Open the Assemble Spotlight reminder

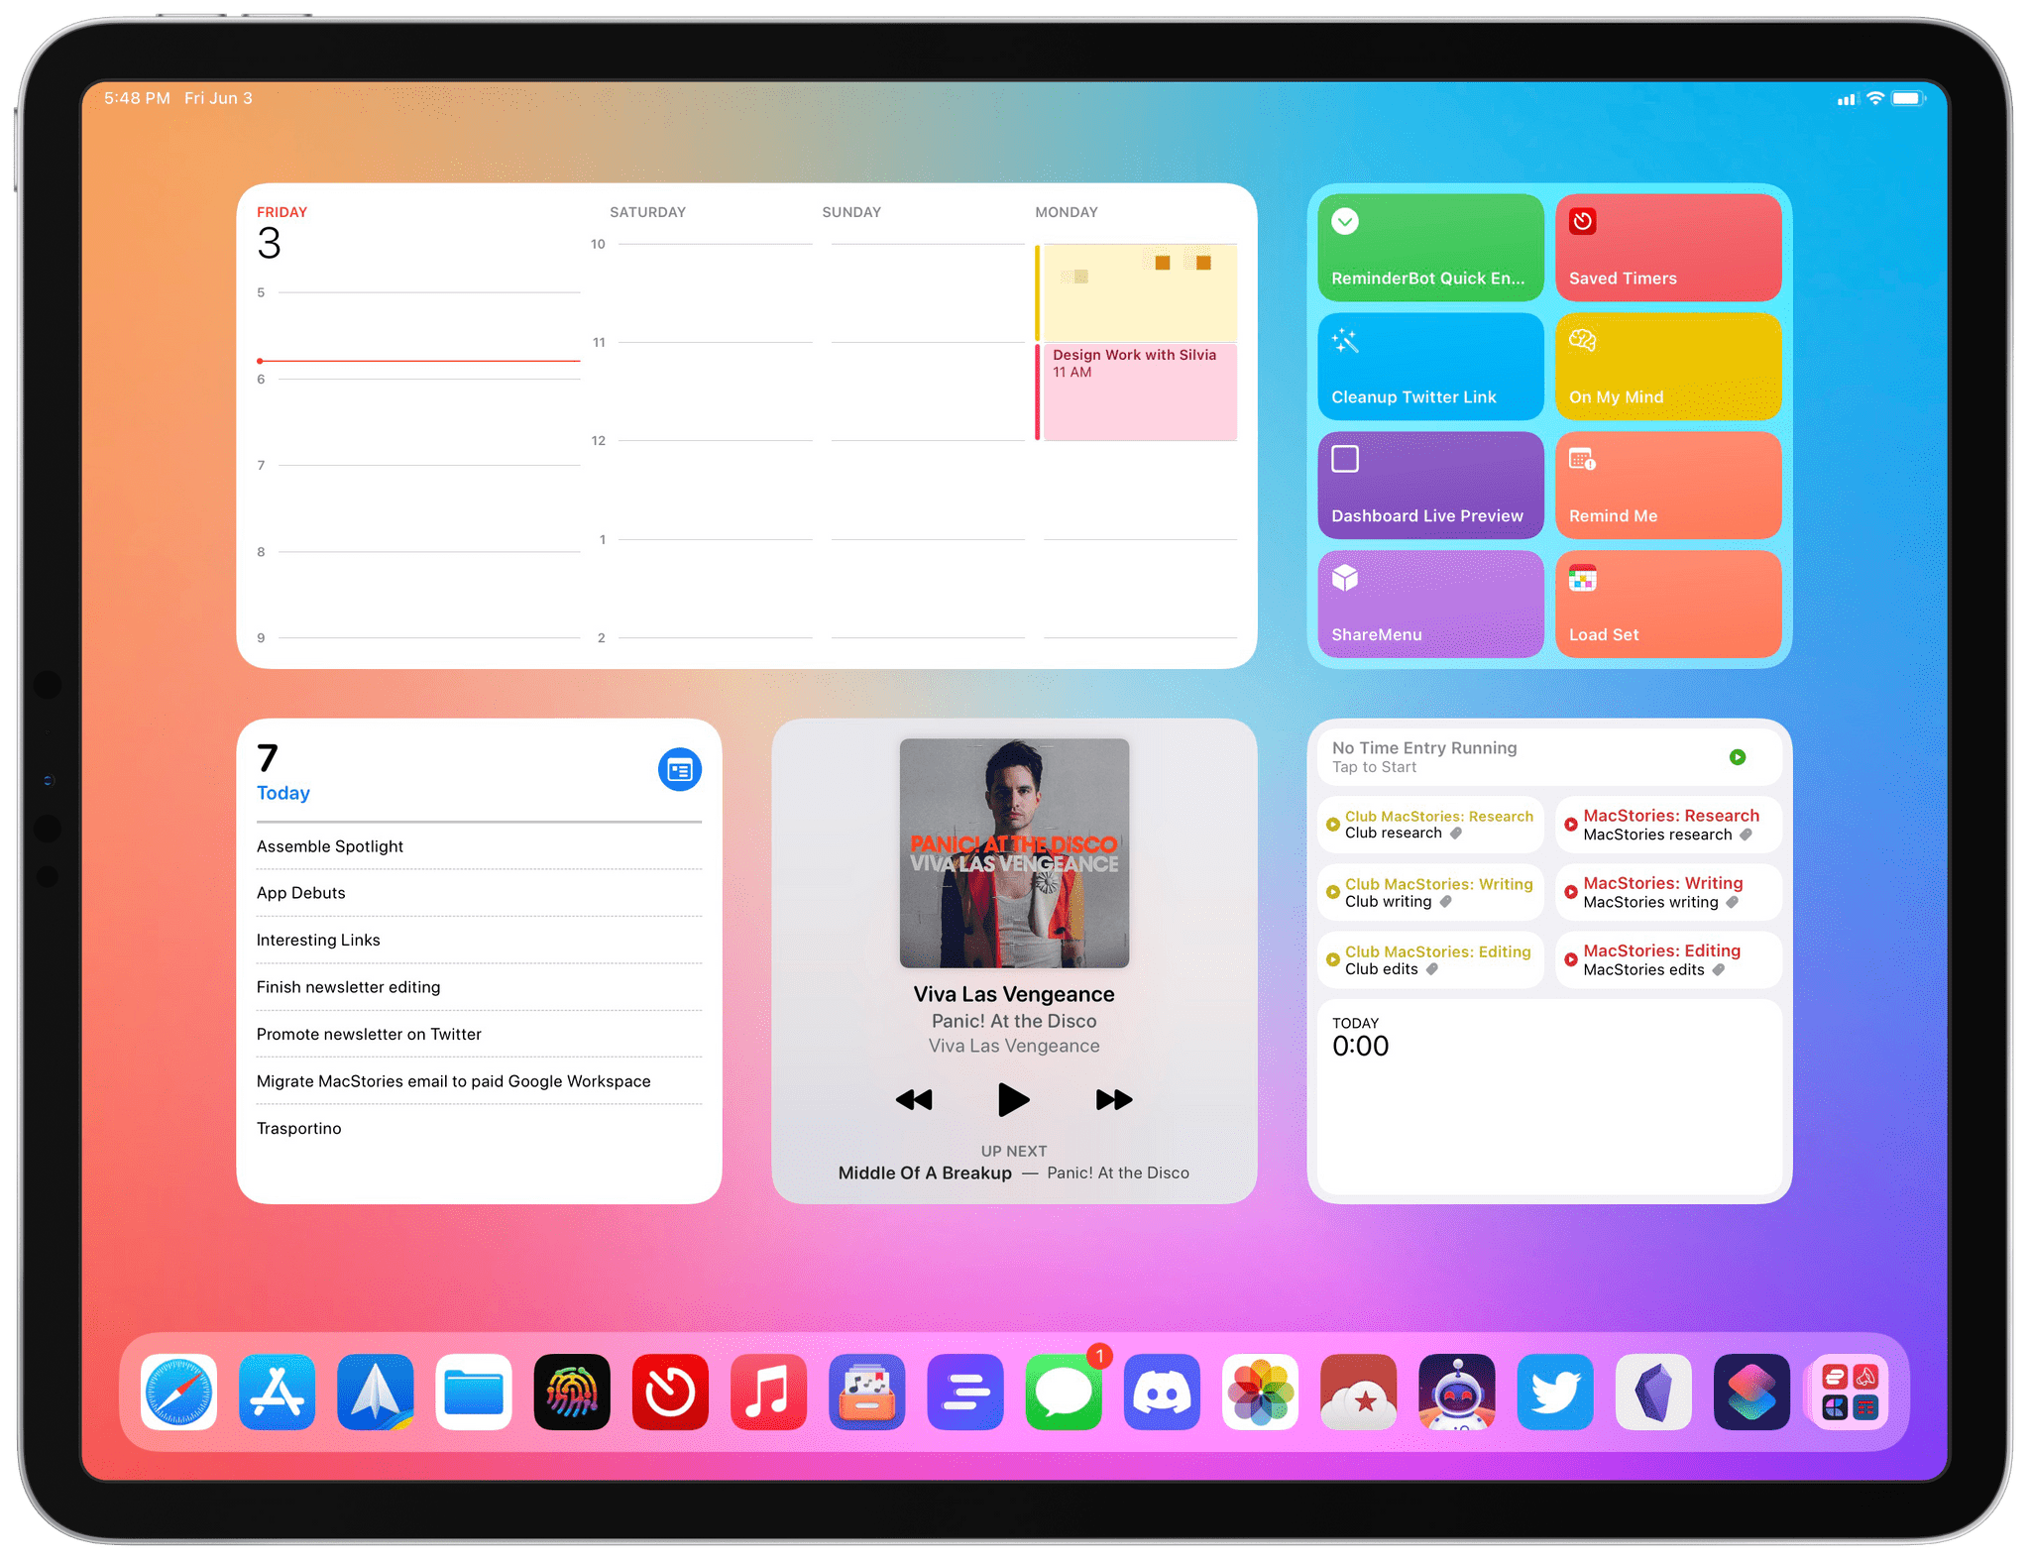point(479,846)
